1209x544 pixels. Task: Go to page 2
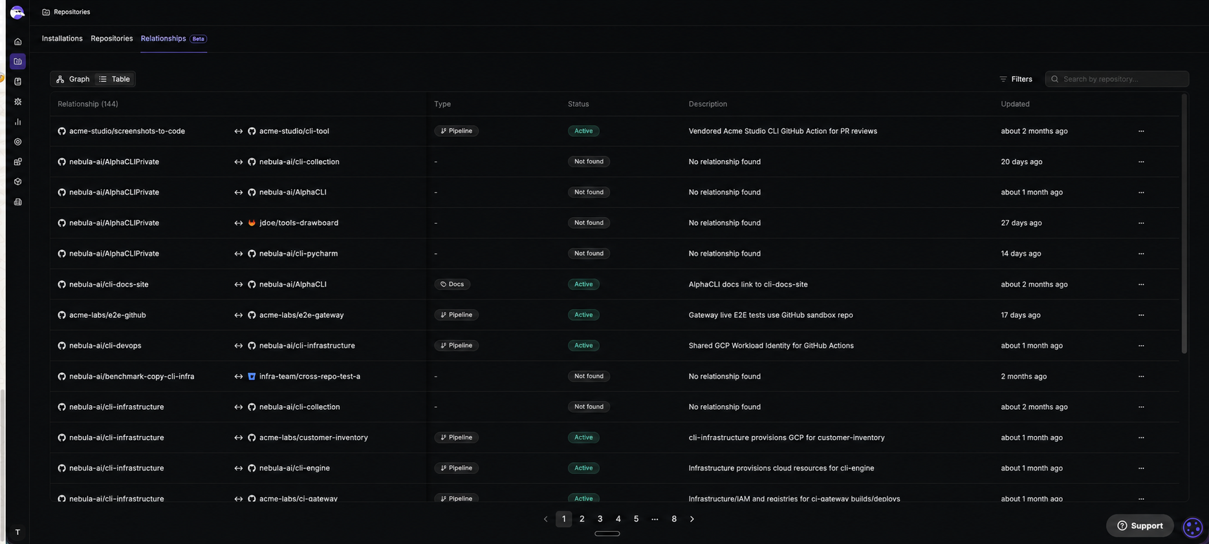pyautogui.click(x=582, y=519)
